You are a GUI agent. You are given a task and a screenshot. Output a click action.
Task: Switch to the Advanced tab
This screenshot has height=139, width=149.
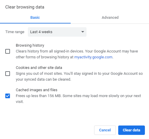pyautogui.click(x=110, y=18)
